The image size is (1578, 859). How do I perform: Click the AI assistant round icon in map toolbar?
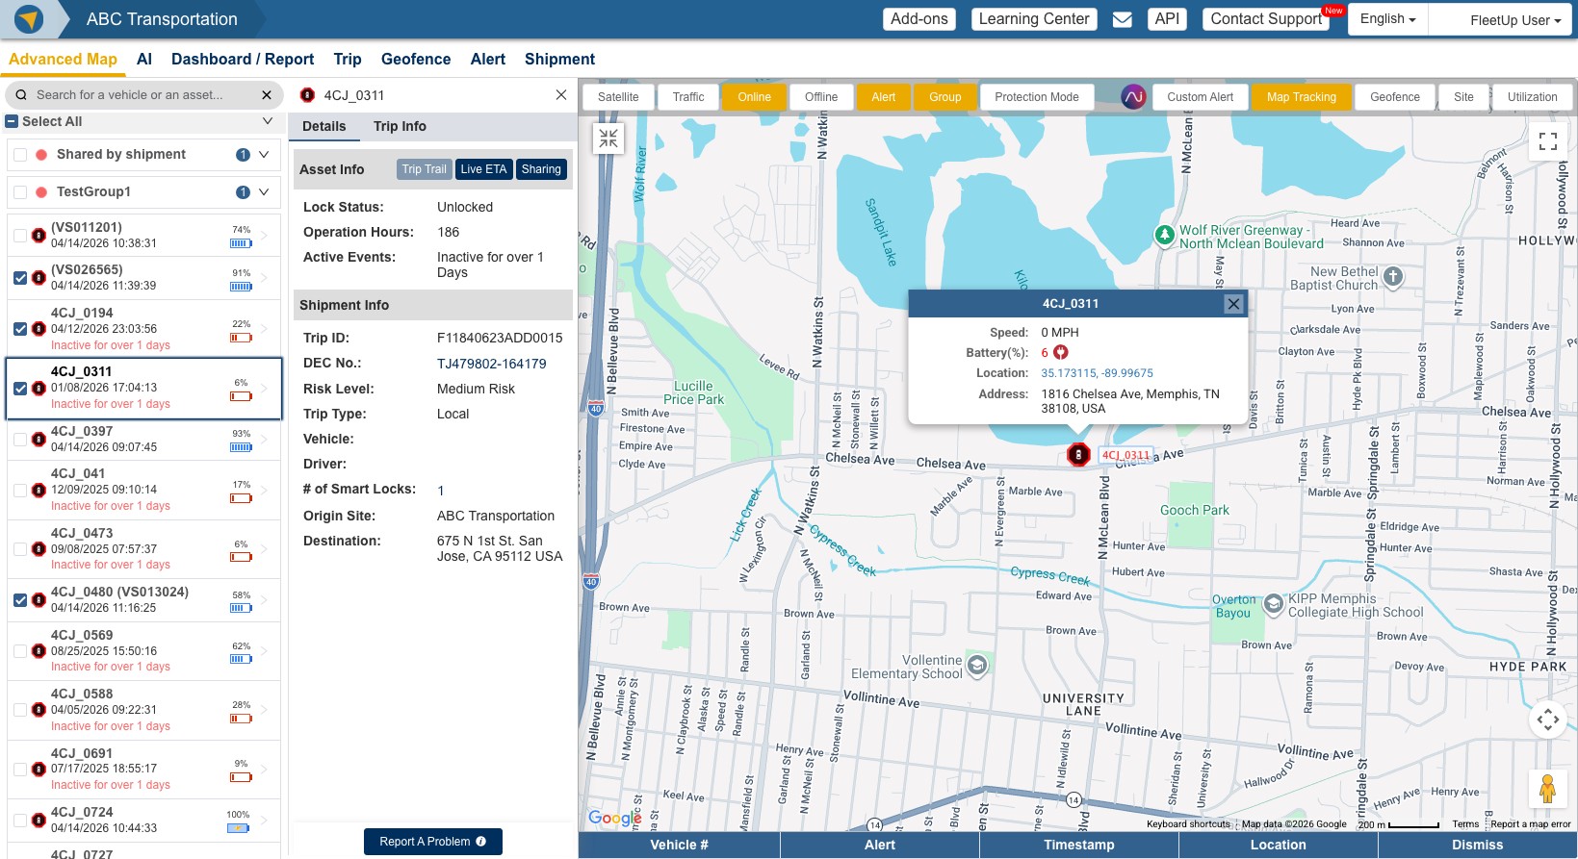pyautogui.click(x=1133, y=97)
